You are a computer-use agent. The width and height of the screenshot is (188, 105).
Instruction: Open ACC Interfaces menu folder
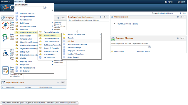coord(50,55)
